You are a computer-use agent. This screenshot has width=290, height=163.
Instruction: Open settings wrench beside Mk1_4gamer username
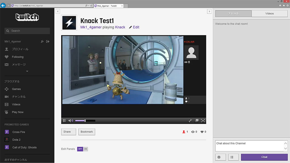[x=42, y=42]
